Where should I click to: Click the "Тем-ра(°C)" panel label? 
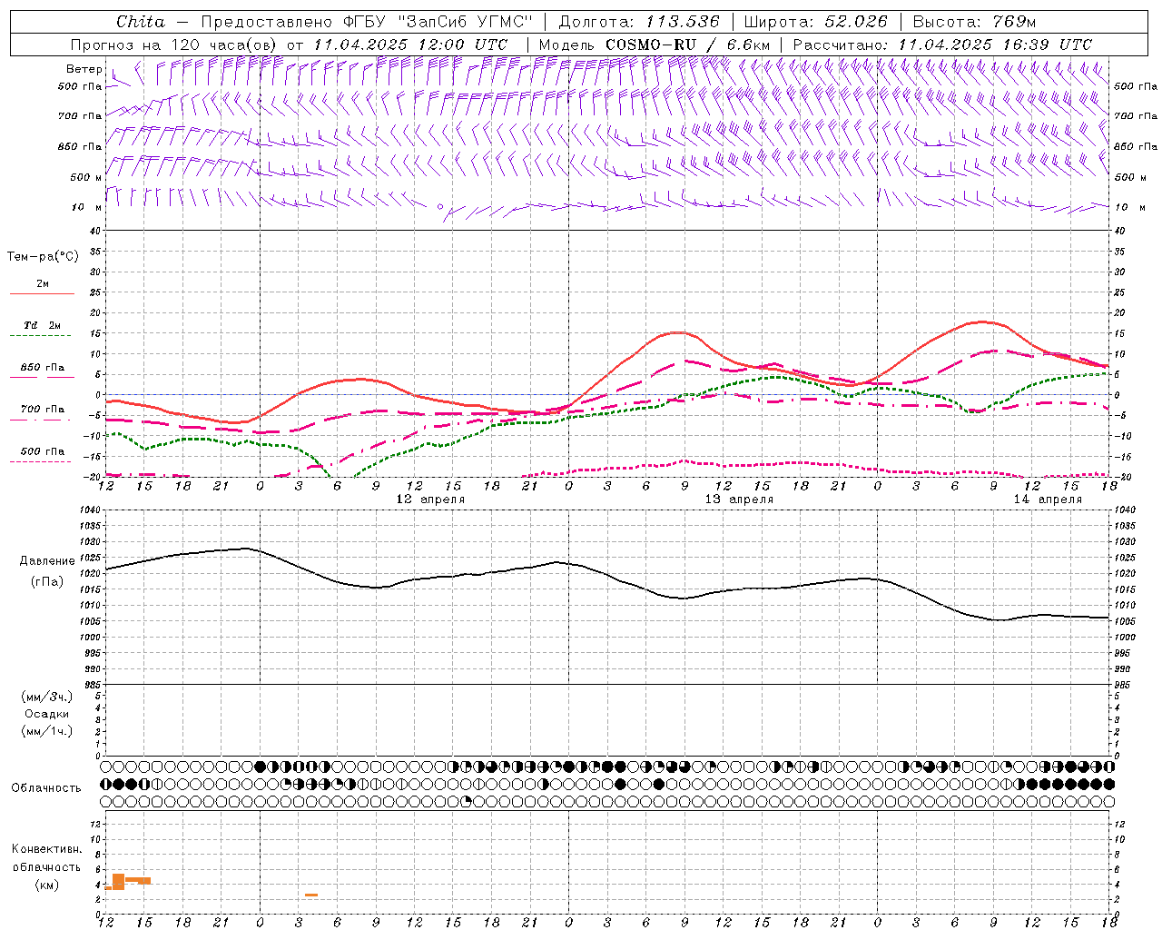43,257
